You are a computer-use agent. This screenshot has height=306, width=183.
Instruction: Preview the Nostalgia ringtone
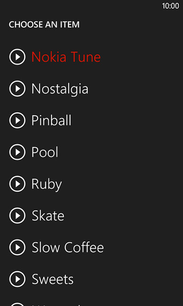17,88
